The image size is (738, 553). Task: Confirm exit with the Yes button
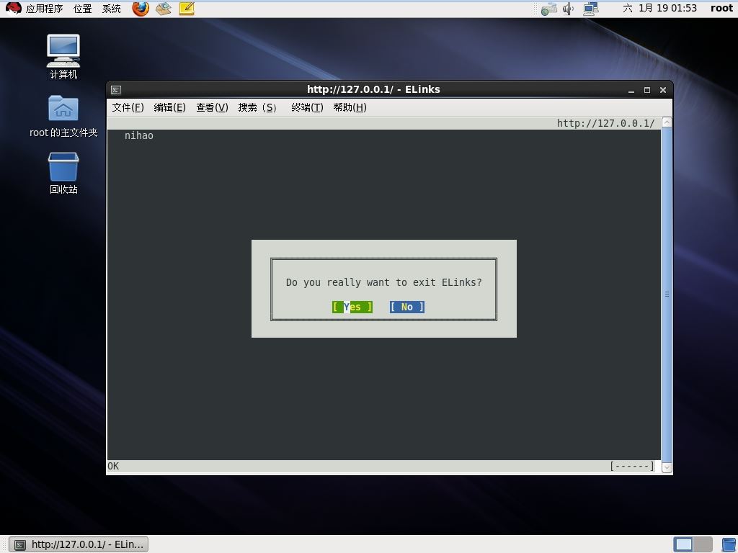pos(352,307)
